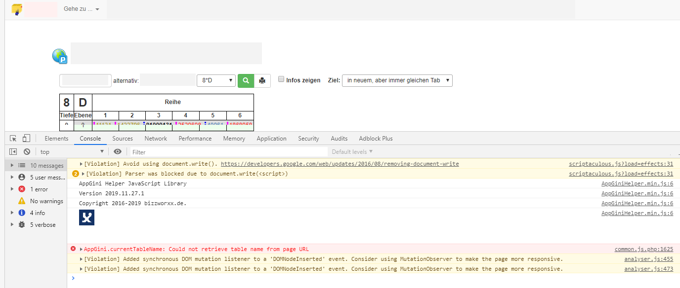The image size is (680, 288).
Task: Click the messages list icon in sidebar
Action: 22,166
